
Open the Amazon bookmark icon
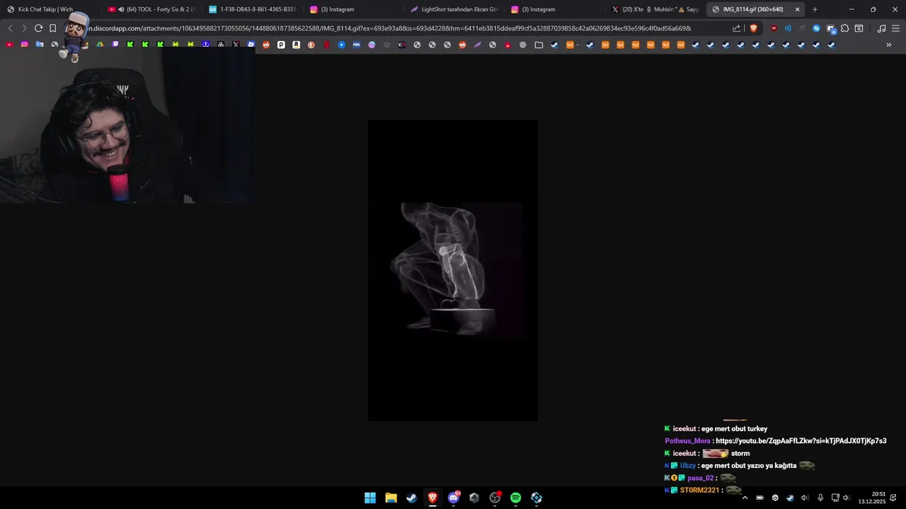296,45
